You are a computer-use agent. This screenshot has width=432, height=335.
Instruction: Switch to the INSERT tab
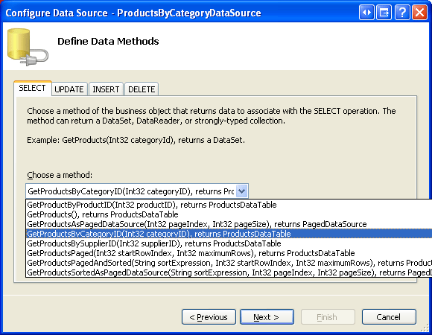pos(106,89)
